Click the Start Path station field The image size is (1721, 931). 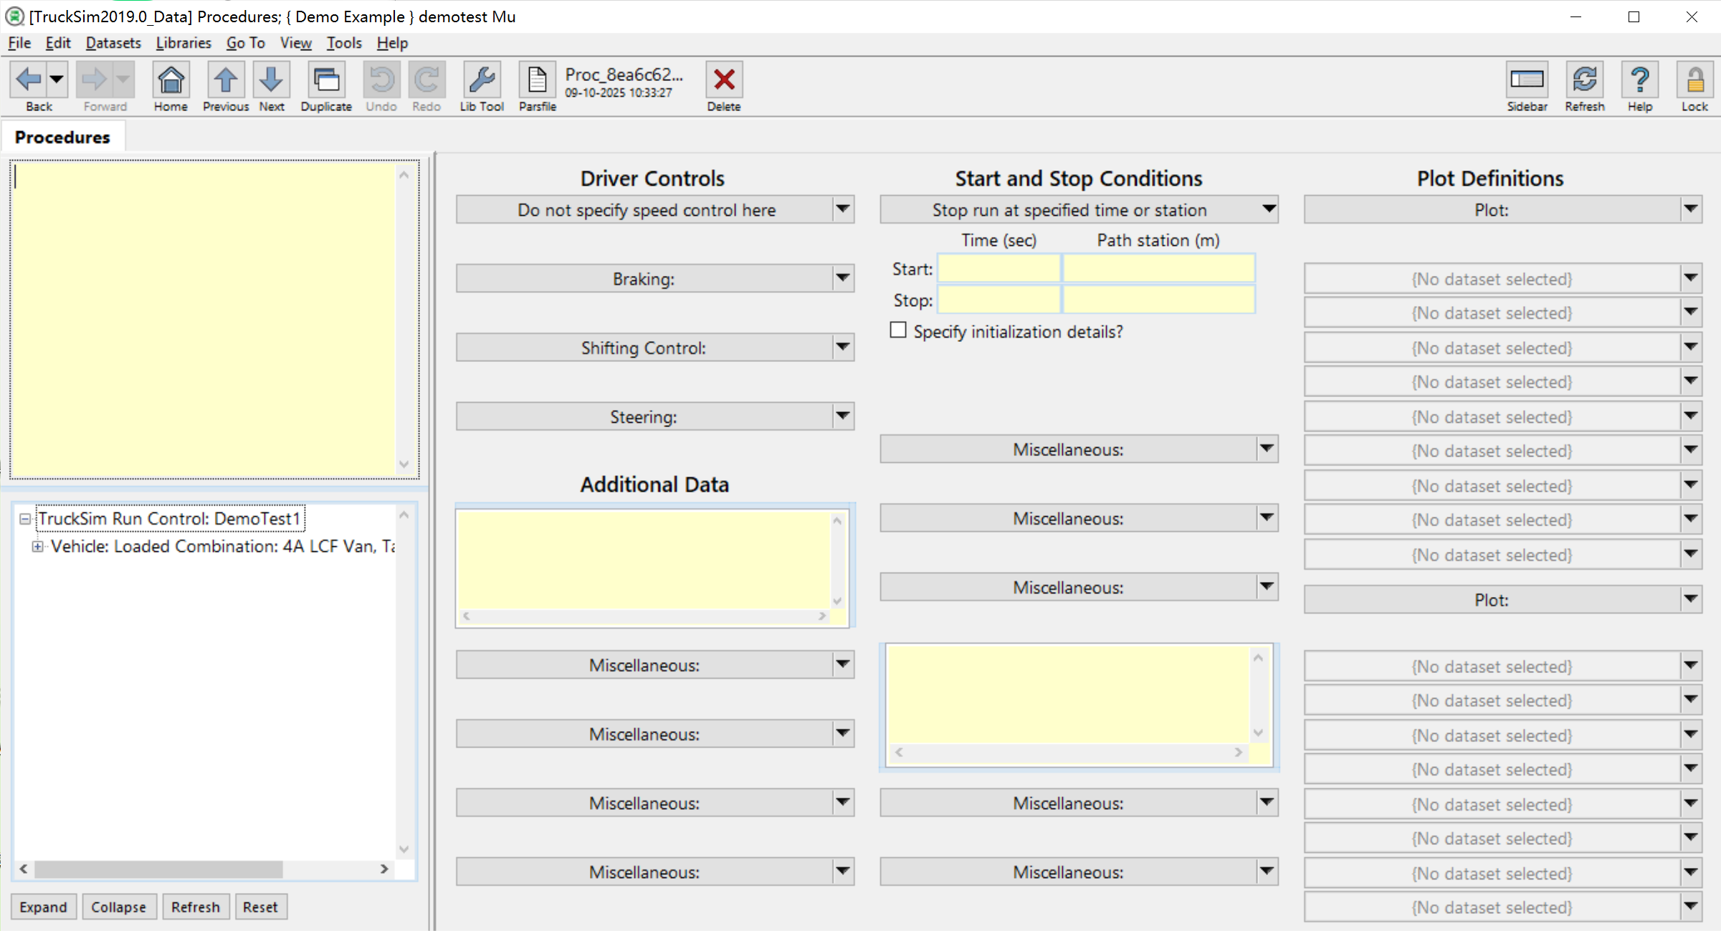(x=1158, y=269)
